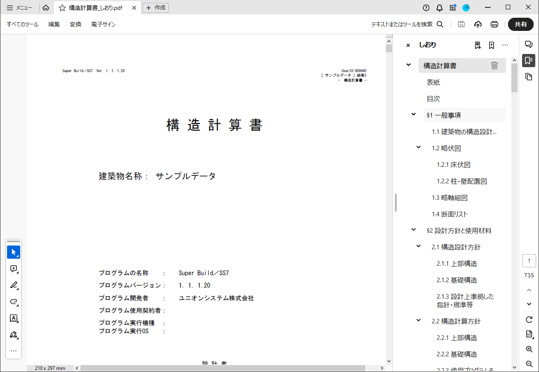The width and height of the screenshot is (539, 372).
Task: Open the page thumbnails panel icon
Action: (x=529, y=77)
